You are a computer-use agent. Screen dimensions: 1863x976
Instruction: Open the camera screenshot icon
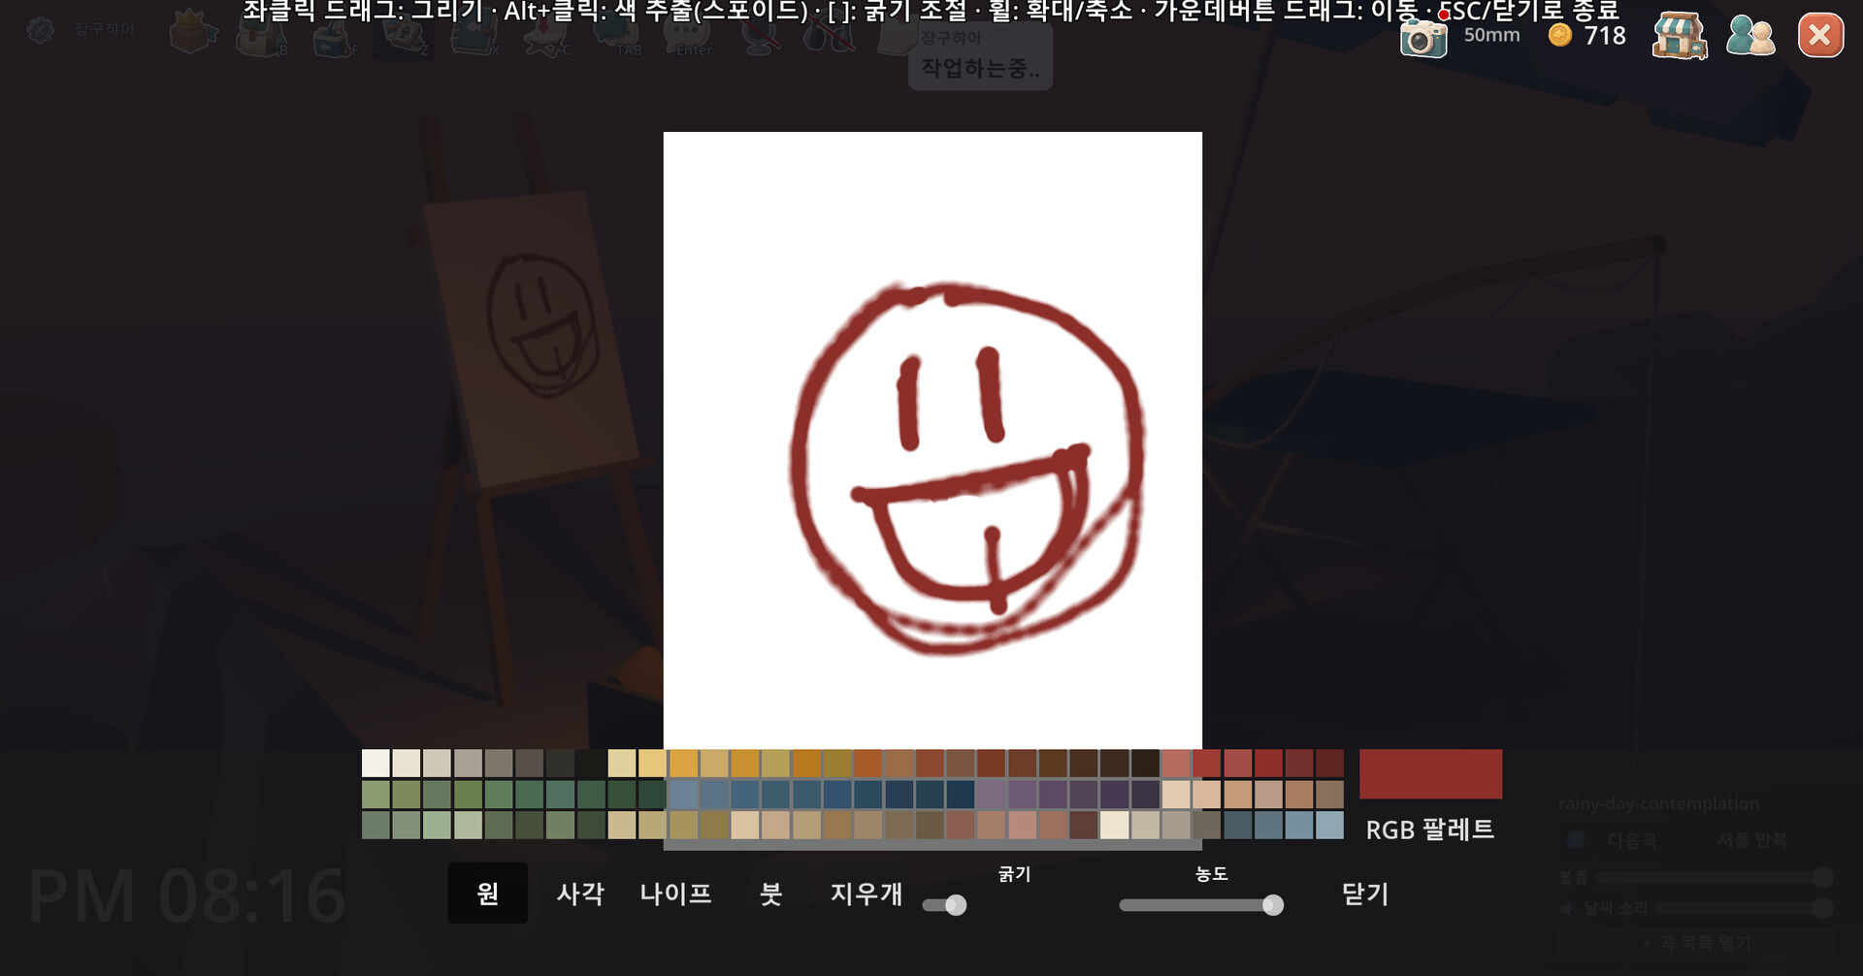(1422, 38)
